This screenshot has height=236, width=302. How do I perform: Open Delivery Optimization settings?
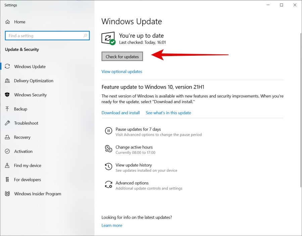point(34,81)
